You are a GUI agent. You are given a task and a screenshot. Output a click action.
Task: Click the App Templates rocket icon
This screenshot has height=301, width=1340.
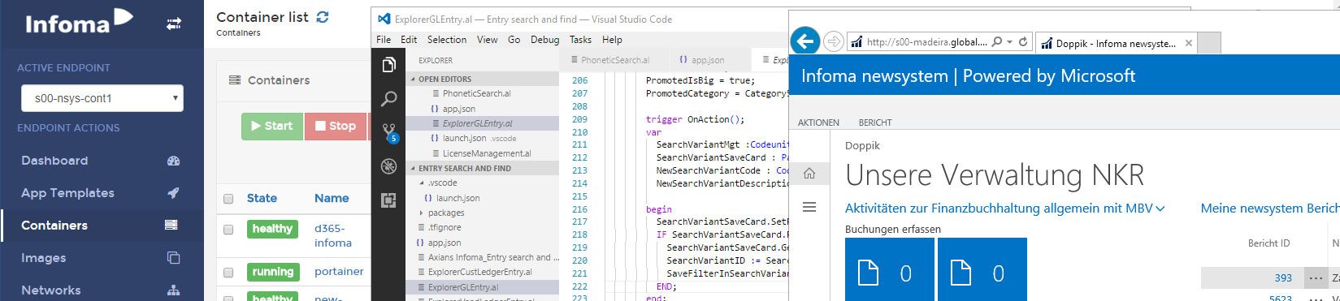pyautogui.click(x=173, y=193)
